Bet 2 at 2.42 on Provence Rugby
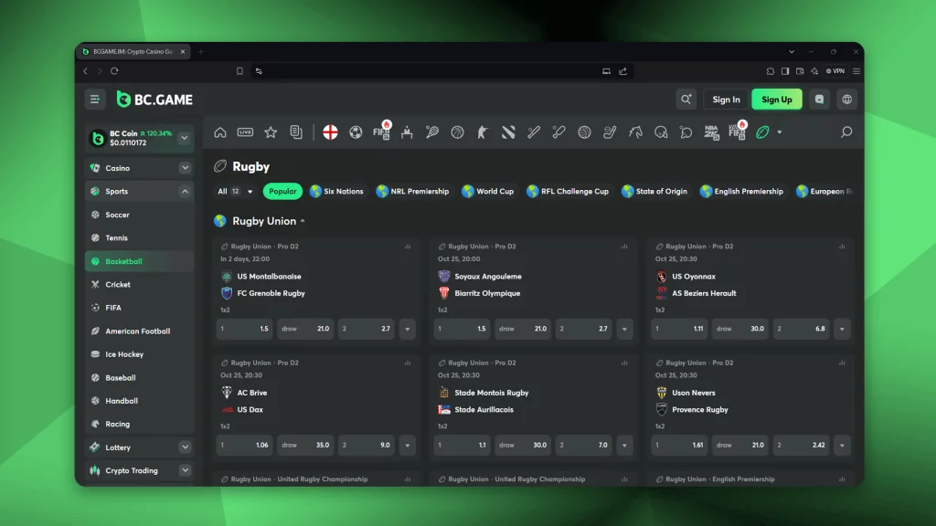Image resolution: width=936 pixels, height=526 pixels. coord(801,445)
